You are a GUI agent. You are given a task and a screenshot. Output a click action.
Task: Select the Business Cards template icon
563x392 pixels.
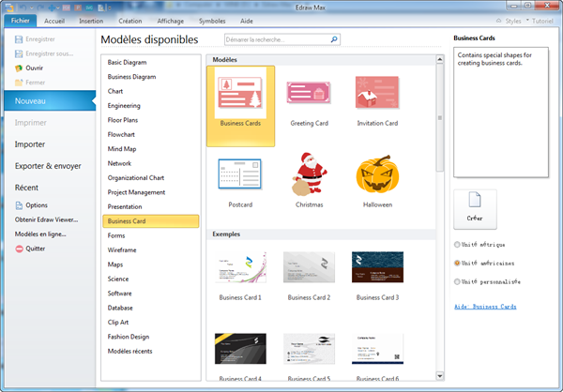(239, 95)
